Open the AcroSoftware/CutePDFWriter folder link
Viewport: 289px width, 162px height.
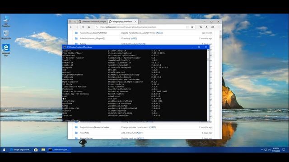[93, 33]
